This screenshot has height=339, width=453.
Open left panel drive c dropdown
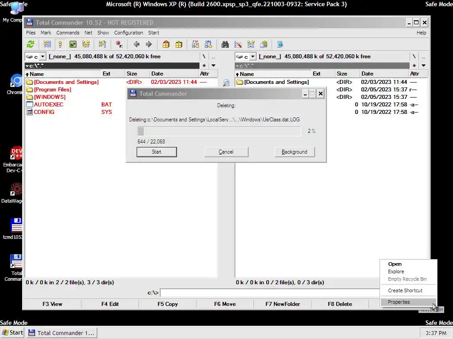tap(42, 56)
